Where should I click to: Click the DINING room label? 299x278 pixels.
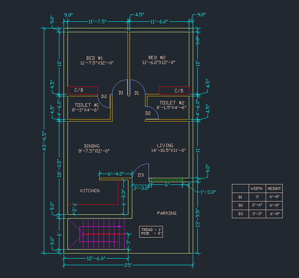(x=92, y=146)
